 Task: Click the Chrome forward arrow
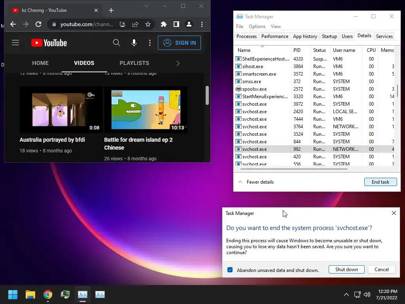[x=26, y=24]
